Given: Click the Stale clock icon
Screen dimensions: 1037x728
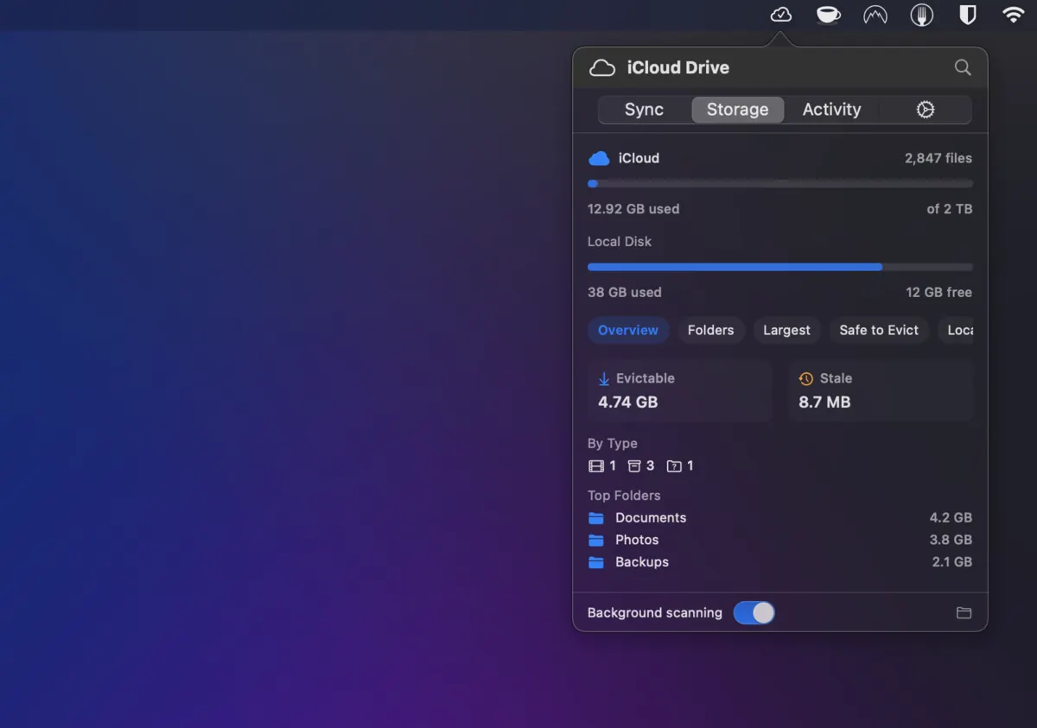Looking at the screenshot, I should (x=806, y=379).
